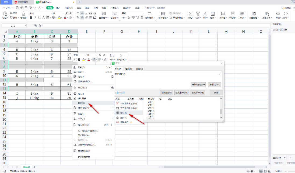
Task: Toggle Italic in the ribbon font group
Action: [x=35, y=18]
